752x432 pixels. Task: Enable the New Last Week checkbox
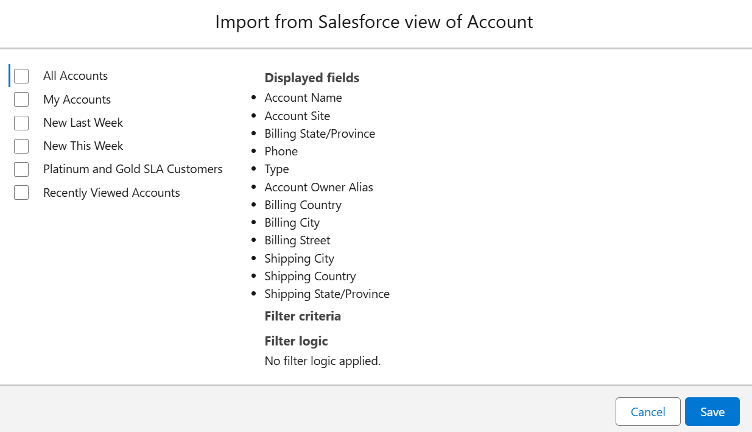pos(21,122)
